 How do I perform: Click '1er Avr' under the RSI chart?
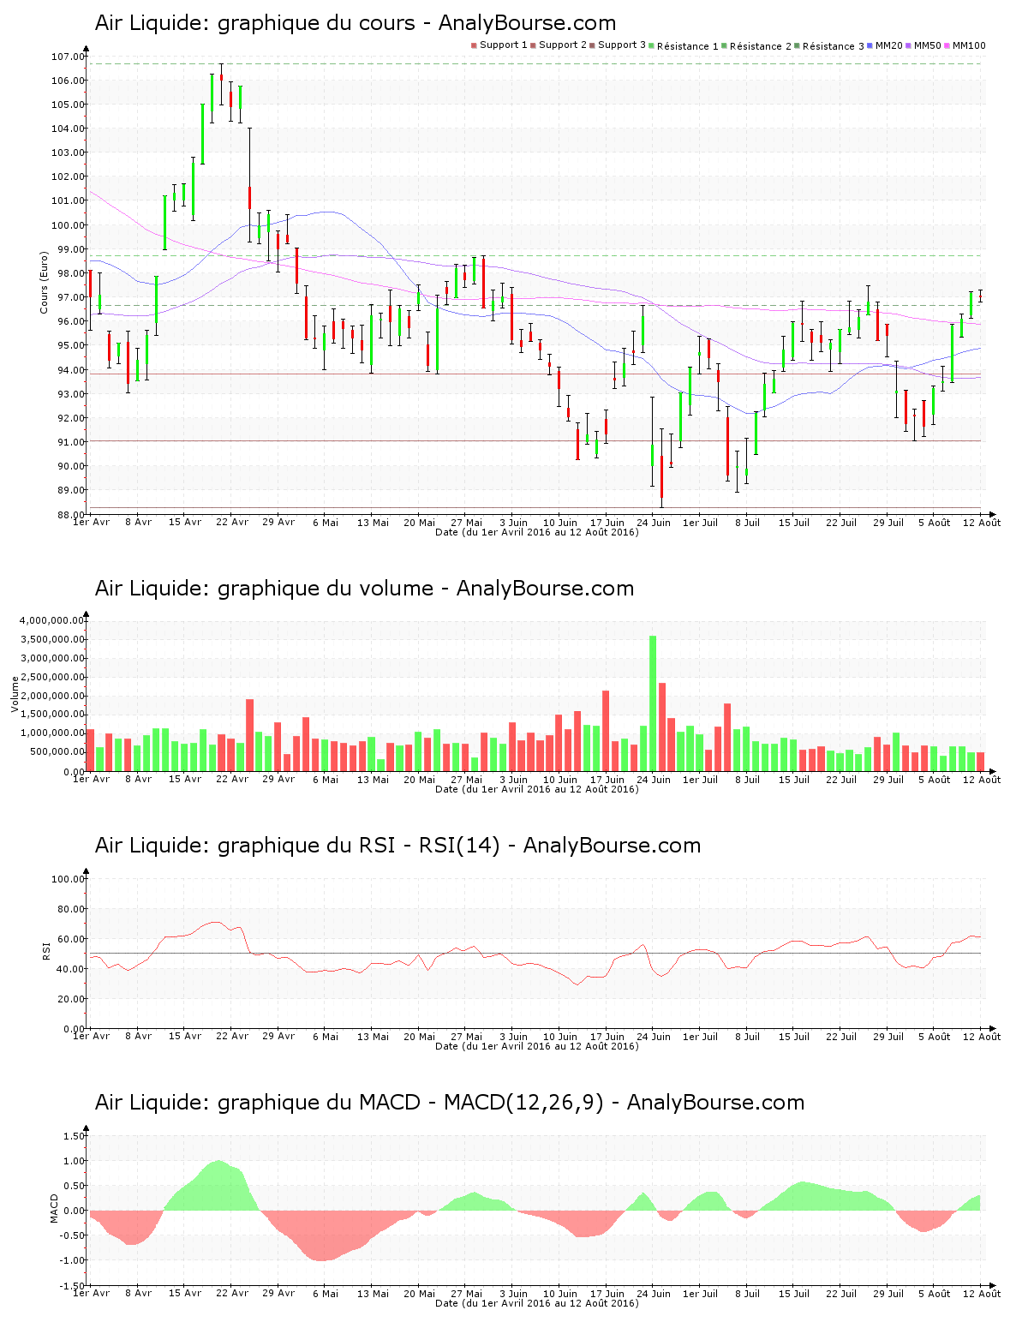click(x=91, y=1036)
